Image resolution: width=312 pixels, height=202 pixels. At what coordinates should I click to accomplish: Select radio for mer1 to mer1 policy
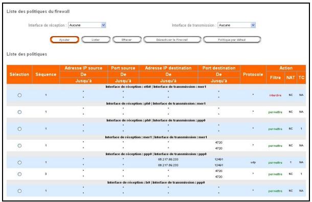pyautogui.click(x=19, y=146)
